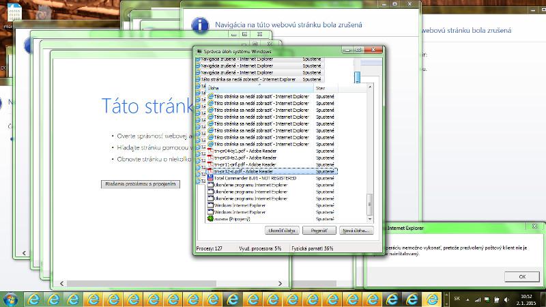Viewport: 546px width, 307px height.
Task: Show hidden system tray icons
Action: pyautogui.click(x=468, y=299)
